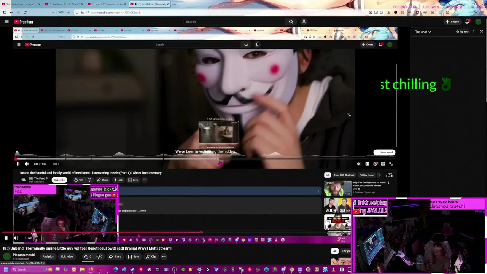Show more topic chips with the next arrow
The image size is (487, 274).
386,175
